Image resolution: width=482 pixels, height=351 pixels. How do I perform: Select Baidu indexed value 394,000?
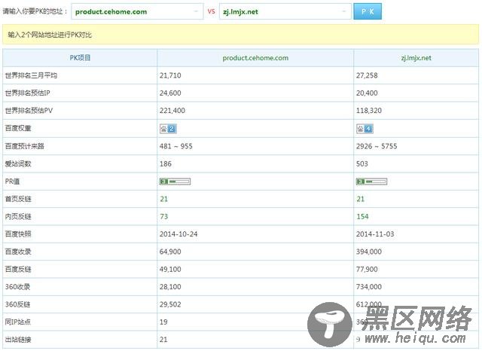point(369,252)
